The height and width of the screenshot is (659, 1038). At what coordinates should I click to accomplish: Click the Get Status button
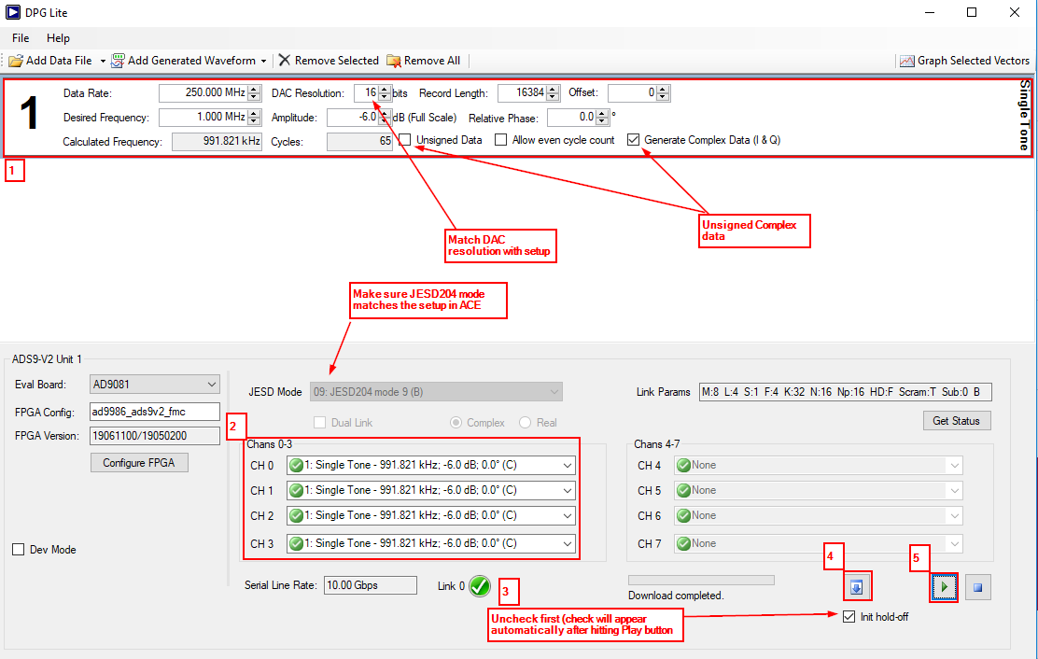coord(957,421)
